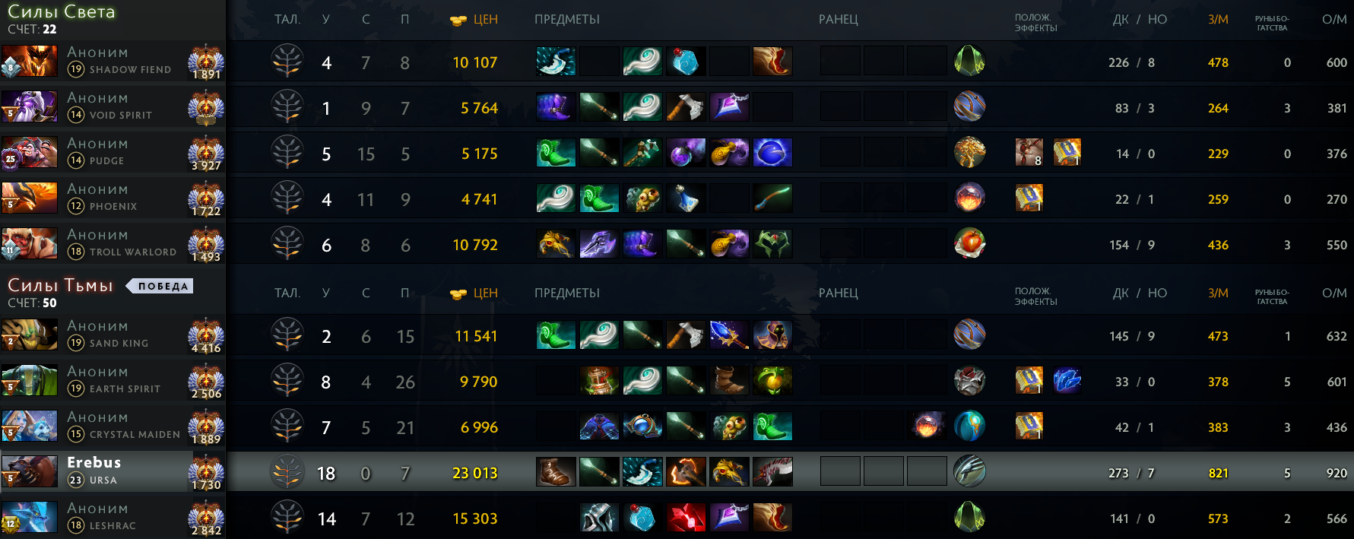Click Earth Spirit's neutral item icon
Viewport: 1354px width, 539px height.
969,381
